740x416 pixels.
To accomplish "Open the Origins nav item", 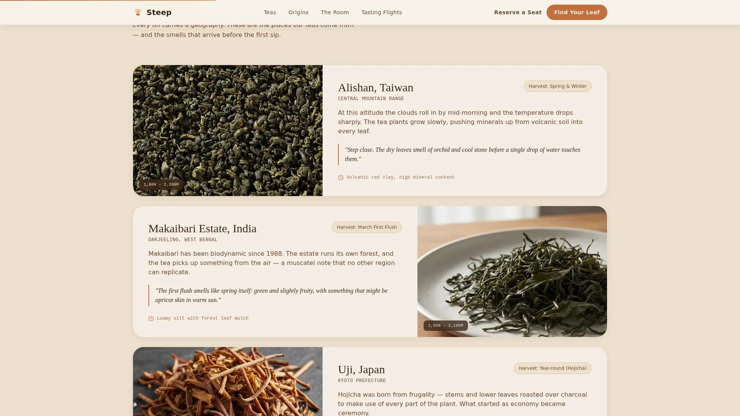I will click(x=298, y=12).
